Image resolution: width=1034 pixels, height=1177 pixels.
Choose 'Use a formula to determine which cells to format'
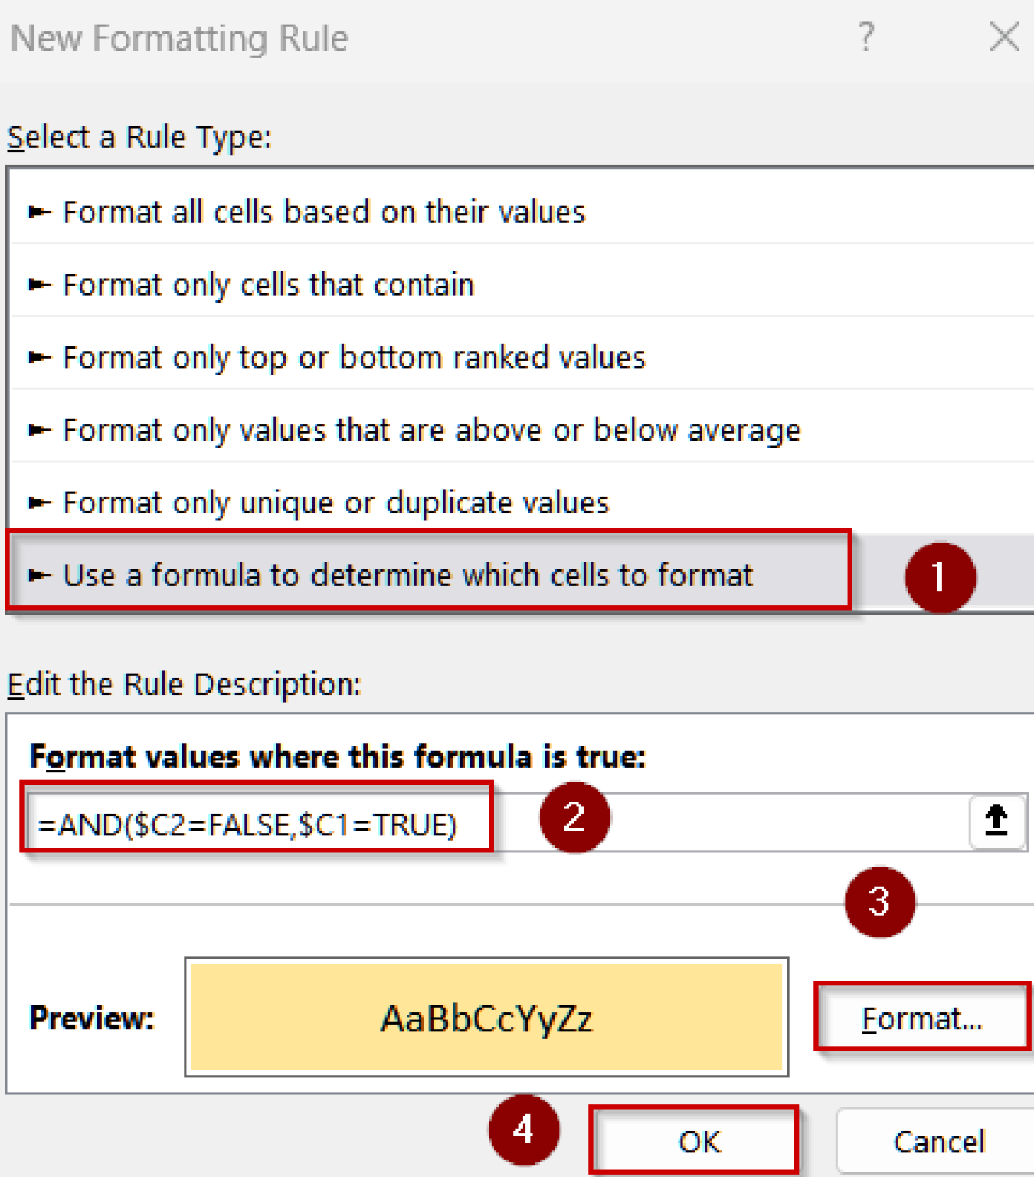407,575
